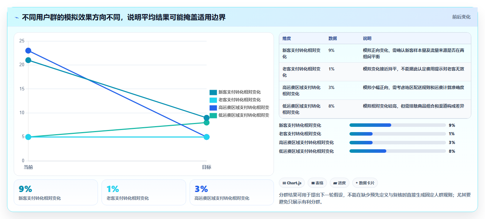Screen dimensions: 485x219
Task: Click the 8% label beside the progress bar
Action: [x=452, y=151]
